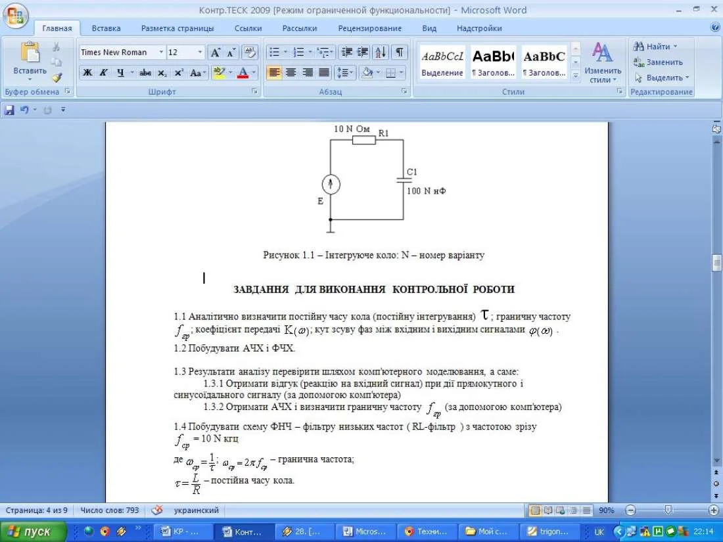Open line spacing dropdown
Image resolution: width=723 pixels, height=542 pixels.
pyautogui.click(x=344, y=73)
